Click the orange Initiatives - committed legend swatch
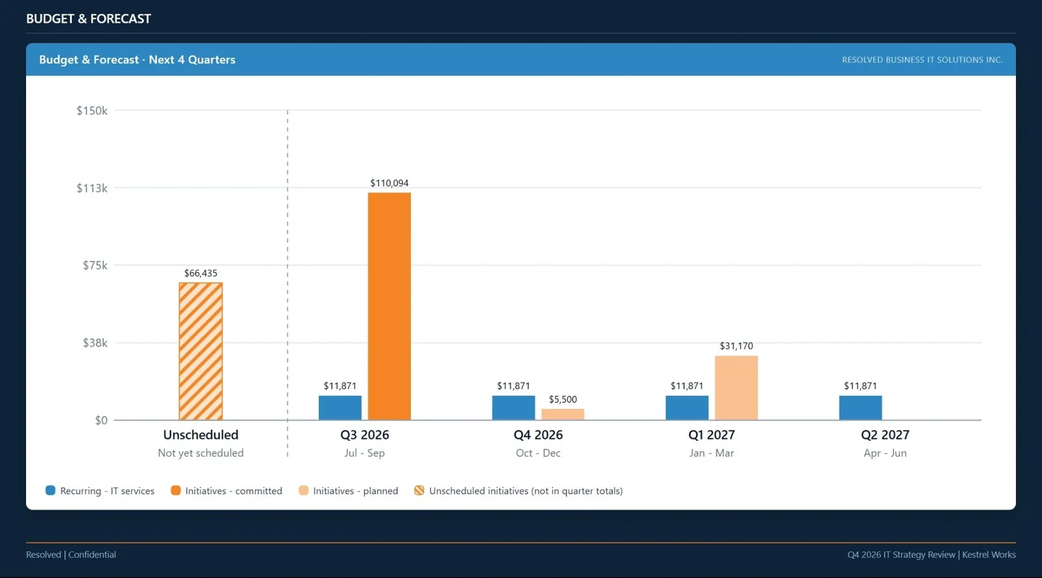 coord(175,490)
